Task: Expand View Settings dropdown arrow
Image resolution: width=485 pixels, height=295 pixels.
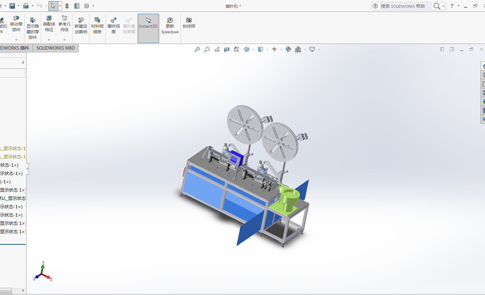Action: click(x=319, y=50)
